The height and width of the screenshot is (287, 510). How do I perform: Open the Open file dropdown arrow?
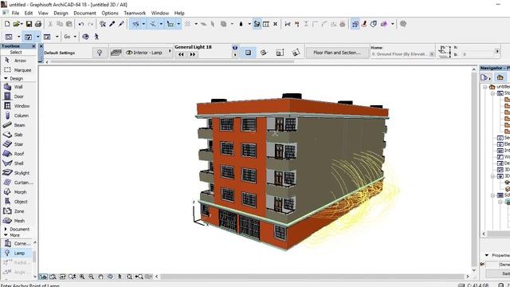[x=22, y=24]
